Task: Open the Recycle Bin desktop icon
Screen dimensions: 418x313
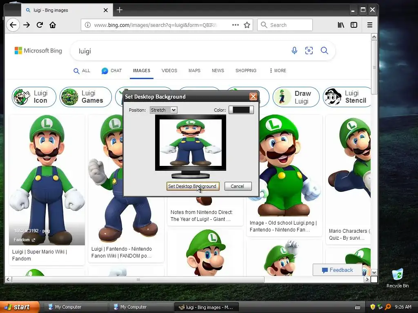Action: [x=398, y=278]
